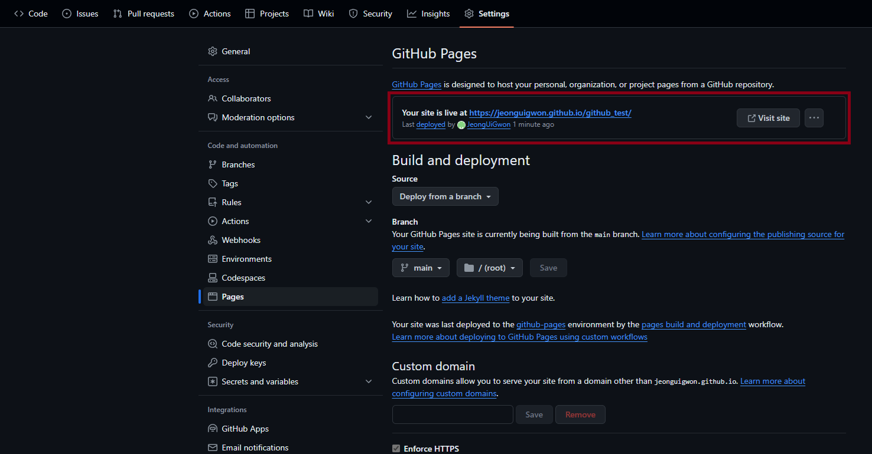Open General settings in sidebar
The width and height of the screenshot is (872, 454).
(x=291, y=51)
